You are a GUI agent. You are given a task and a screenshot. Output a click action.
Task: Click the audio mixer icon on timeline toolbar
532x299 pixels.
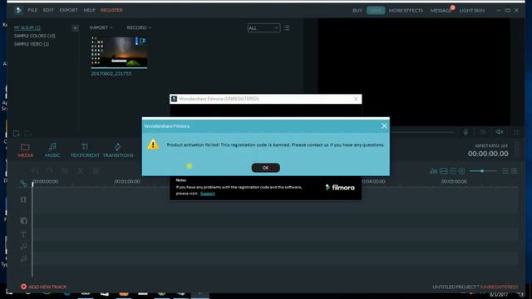433,171
